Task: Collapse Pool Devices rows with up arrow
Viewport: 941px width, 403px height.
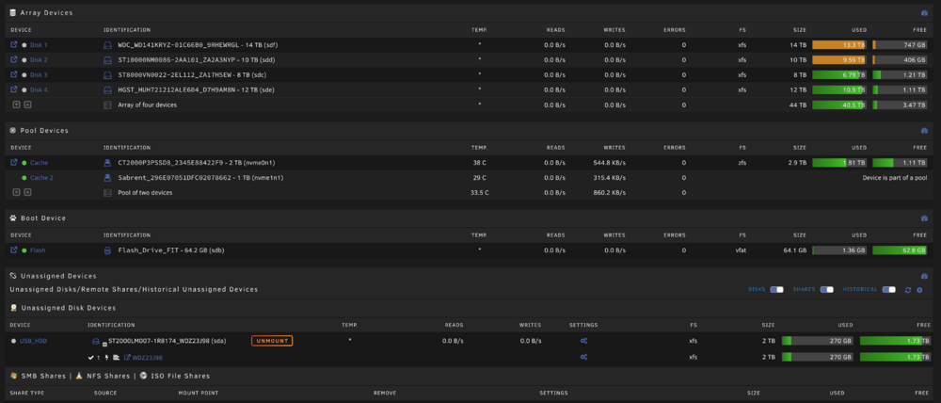Action: click(27, 192)
